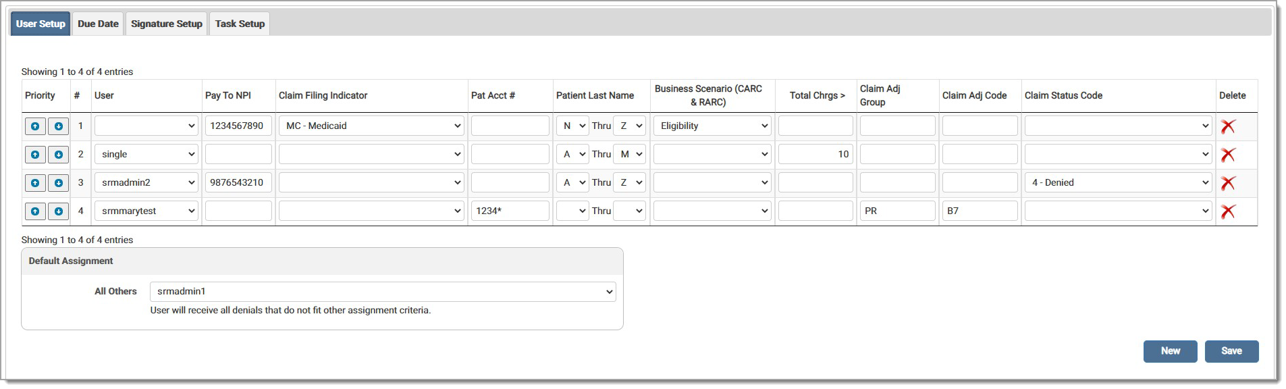Delete the 'single' user row

click(1228, 155)
